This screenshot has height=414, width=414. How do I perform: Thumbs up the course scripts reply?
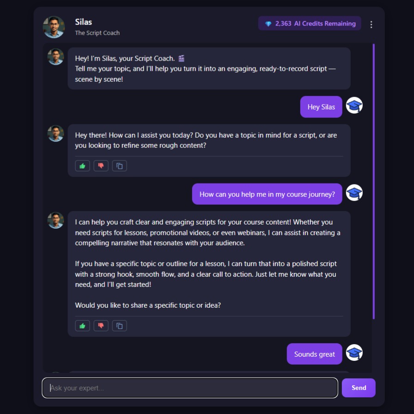point(82,326)
